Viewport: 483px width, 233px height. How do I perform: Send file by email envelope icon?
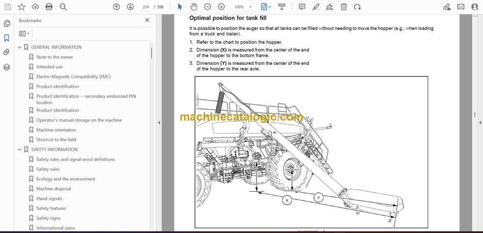tap(461, 7)
